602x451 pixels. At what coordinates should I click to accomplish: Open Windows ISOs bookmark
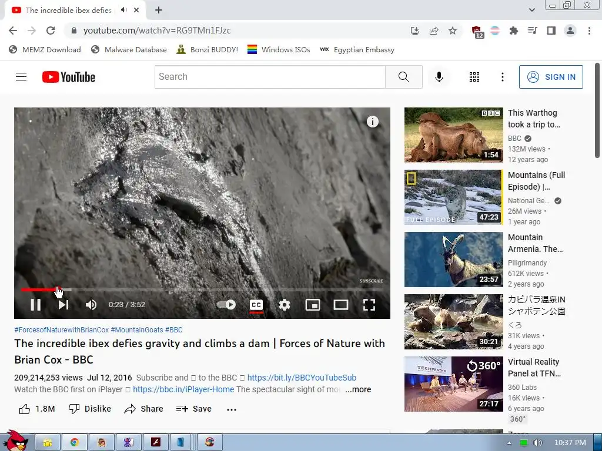pyautogui.click(x=279, y=50)
